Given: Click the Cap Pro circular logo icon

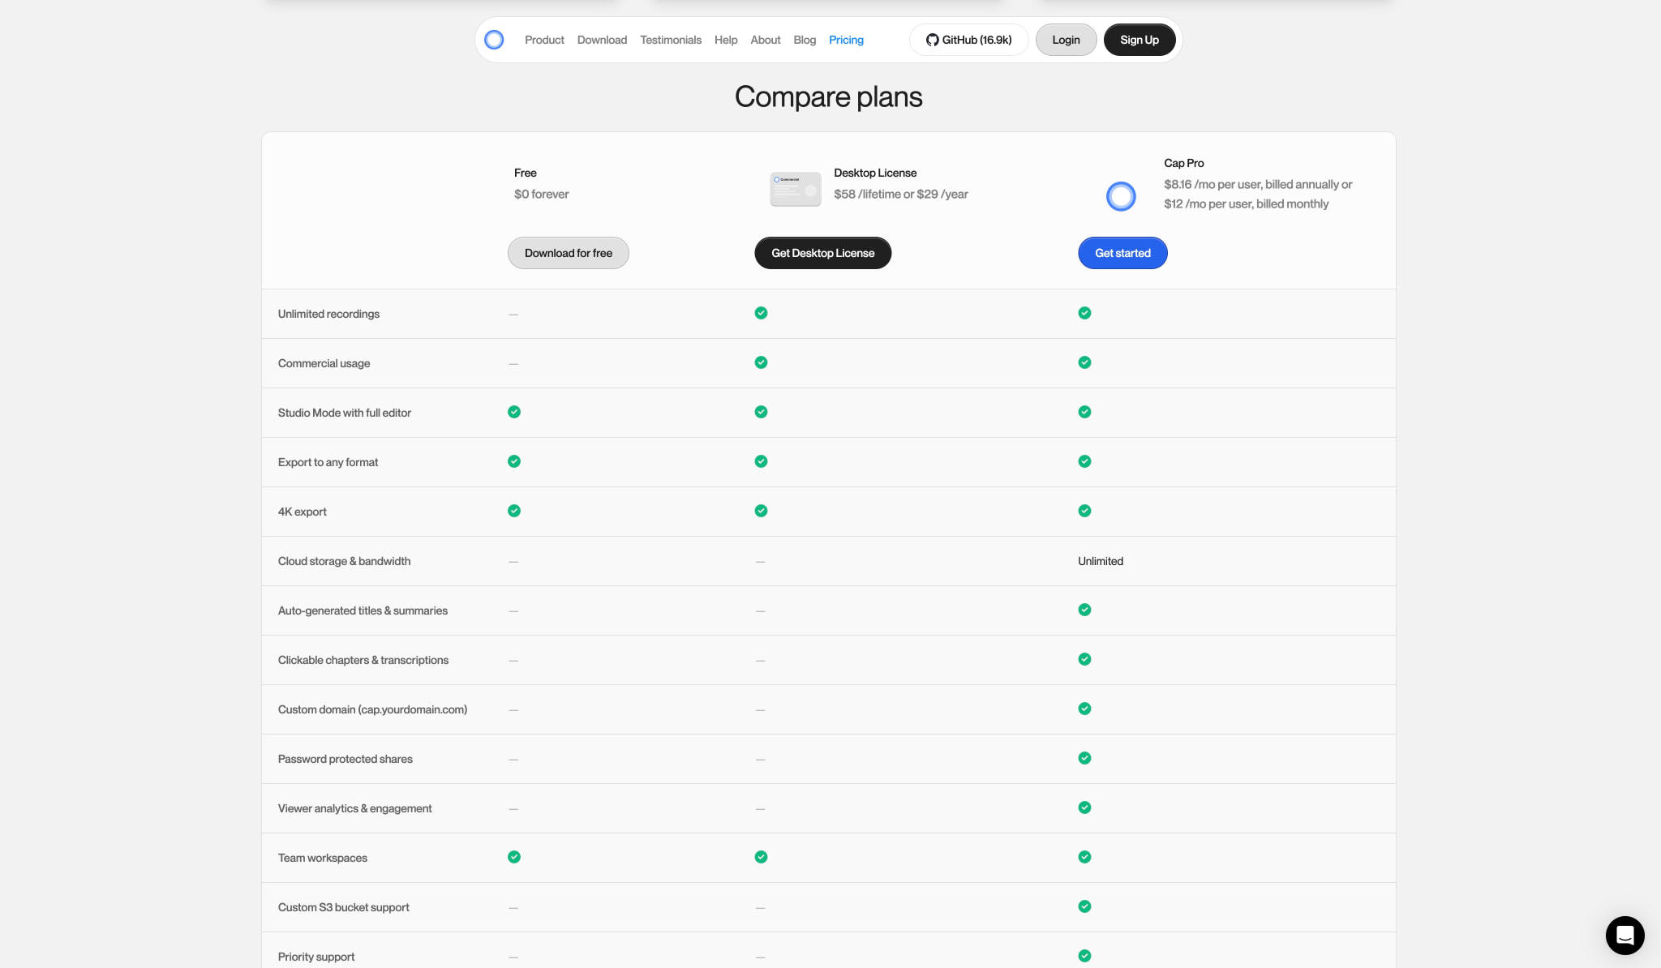Looking at the screenshot, I should point(1121,196).
